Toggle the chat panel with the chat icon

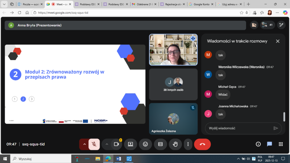269,144
